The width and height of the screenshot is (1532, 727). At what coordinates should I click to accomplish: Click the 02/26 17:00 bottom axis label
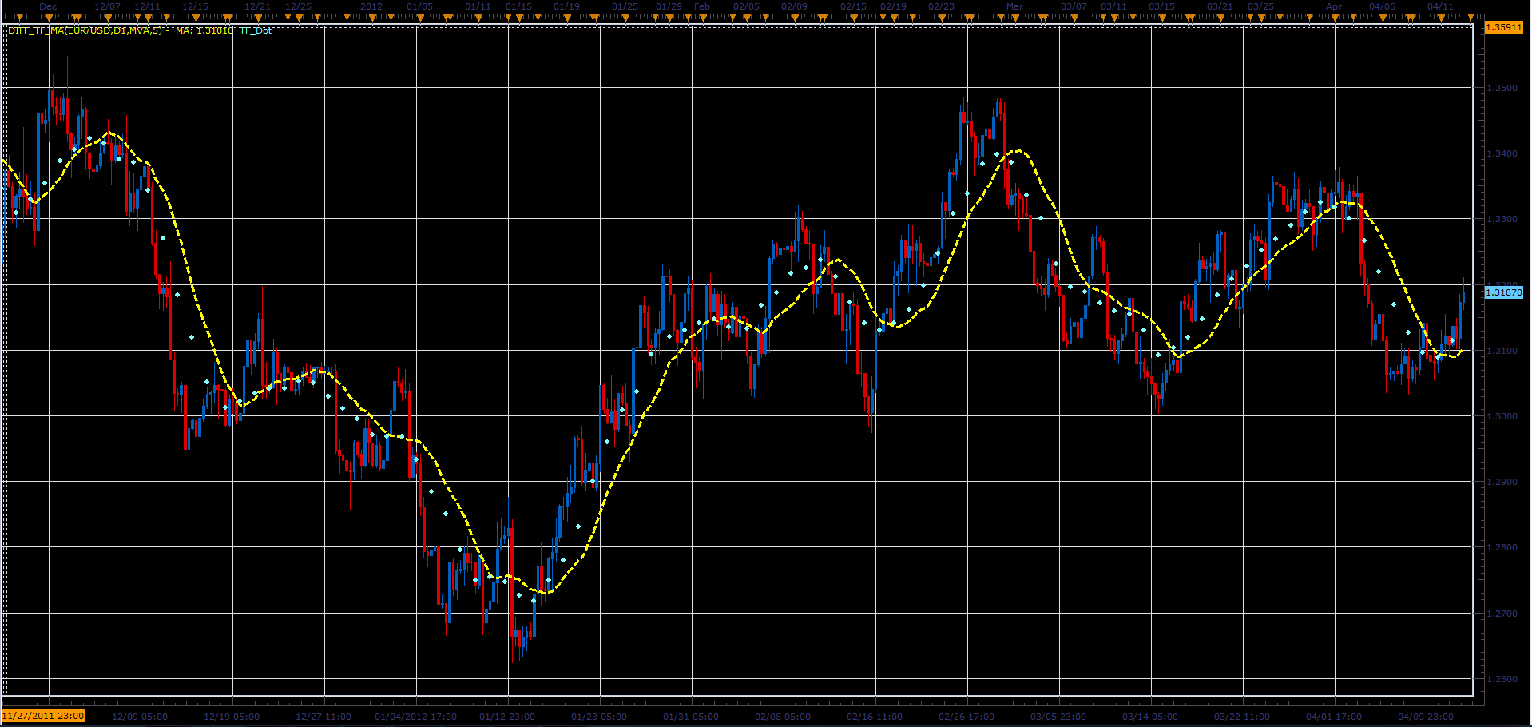(966, 717)
